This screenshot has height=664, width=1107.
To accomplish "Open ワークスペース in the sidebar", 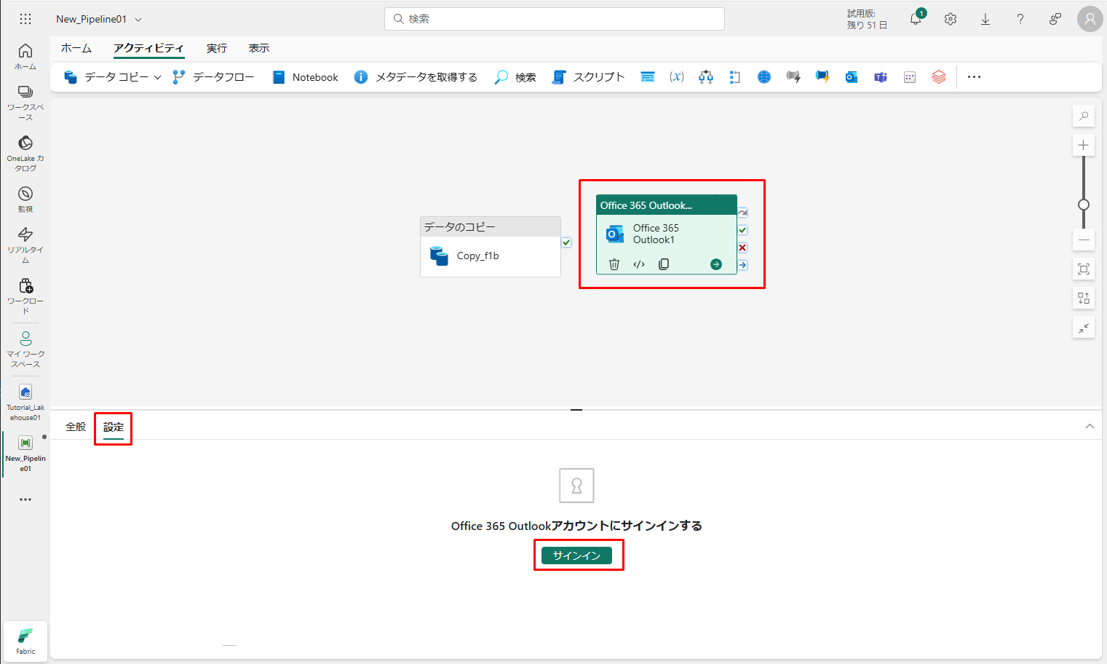I will coord(25,103).
